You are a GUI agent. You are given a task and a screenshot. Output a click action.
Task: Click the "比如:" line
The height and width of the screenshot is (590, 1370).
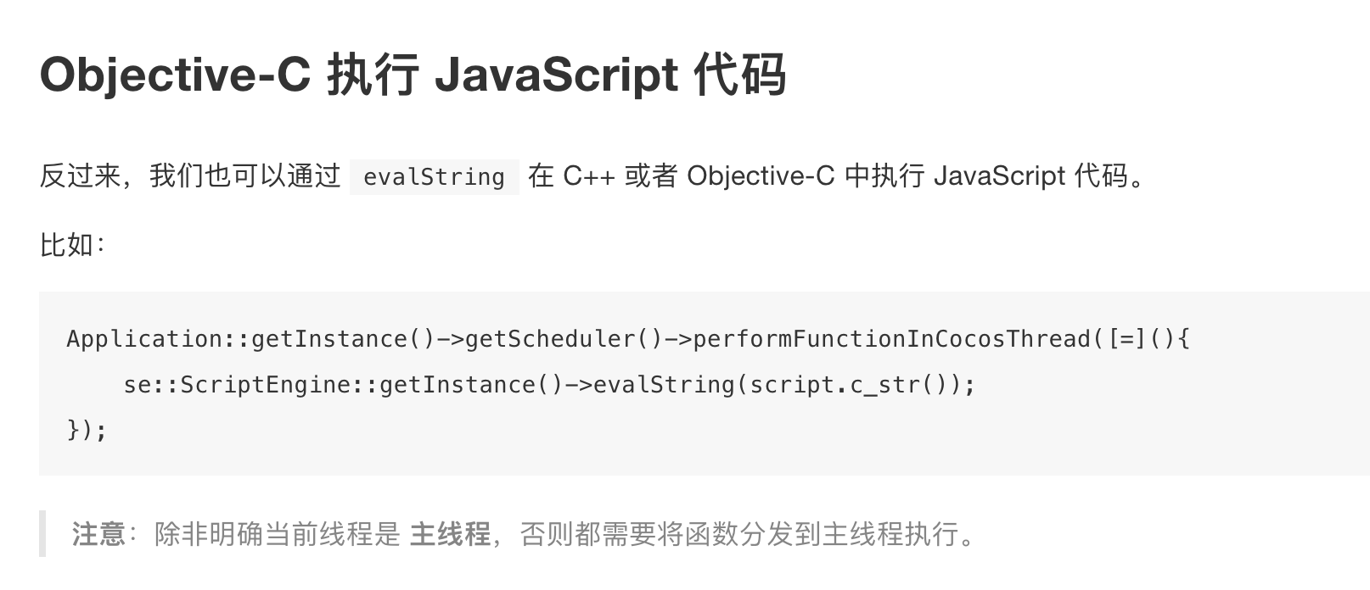[x=72, y=245]
